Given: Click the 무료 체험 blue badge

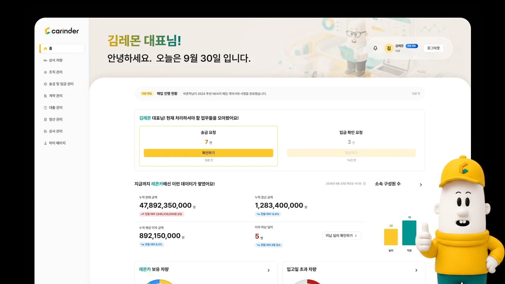Looking at the screenshot, I should pos(412,46).
